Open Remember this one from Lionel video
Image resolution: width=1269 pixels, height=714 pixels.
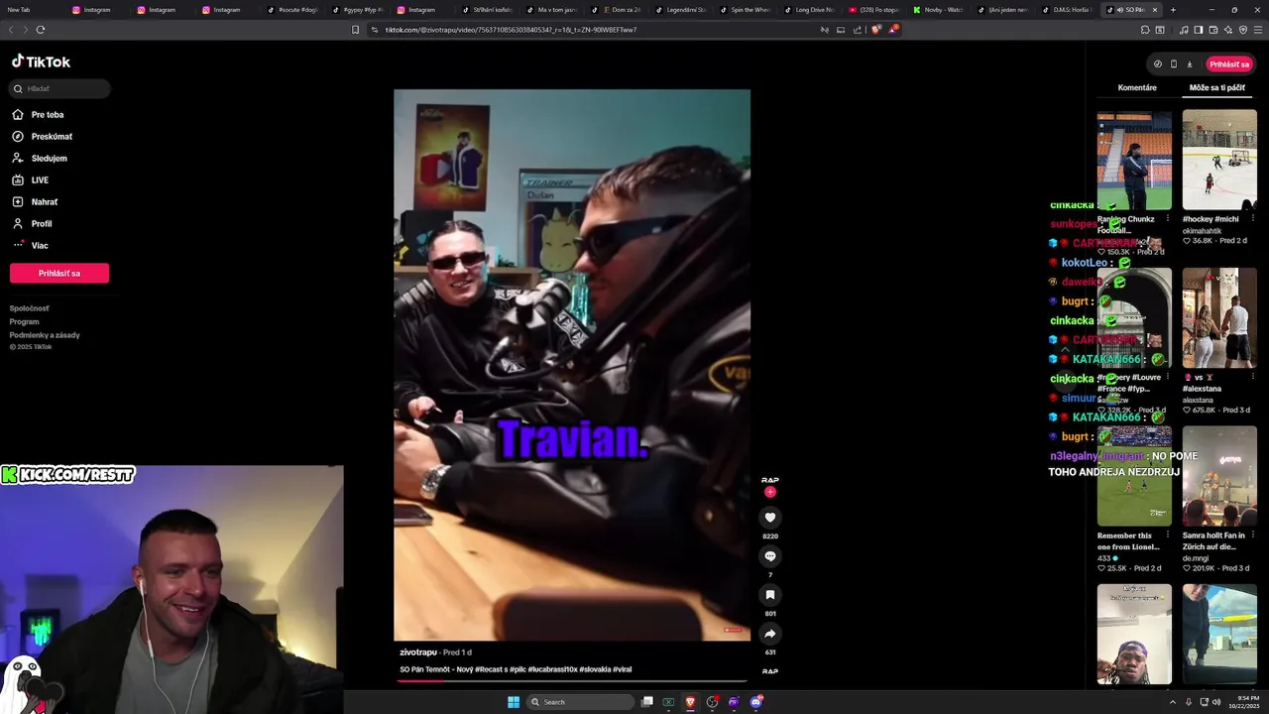[x=1134, y=476]
